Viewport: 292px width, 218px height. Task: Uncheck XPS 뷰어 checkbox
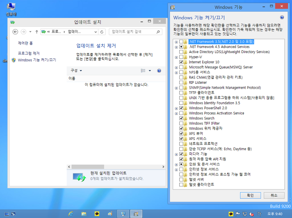pyautogui.click(x=181, y=133)
